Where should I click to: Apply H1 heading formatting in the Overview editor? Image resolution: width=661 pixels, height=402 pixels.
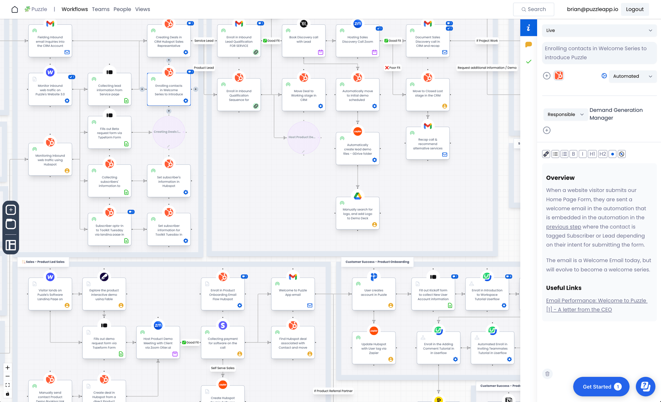[x=592, y=154]
